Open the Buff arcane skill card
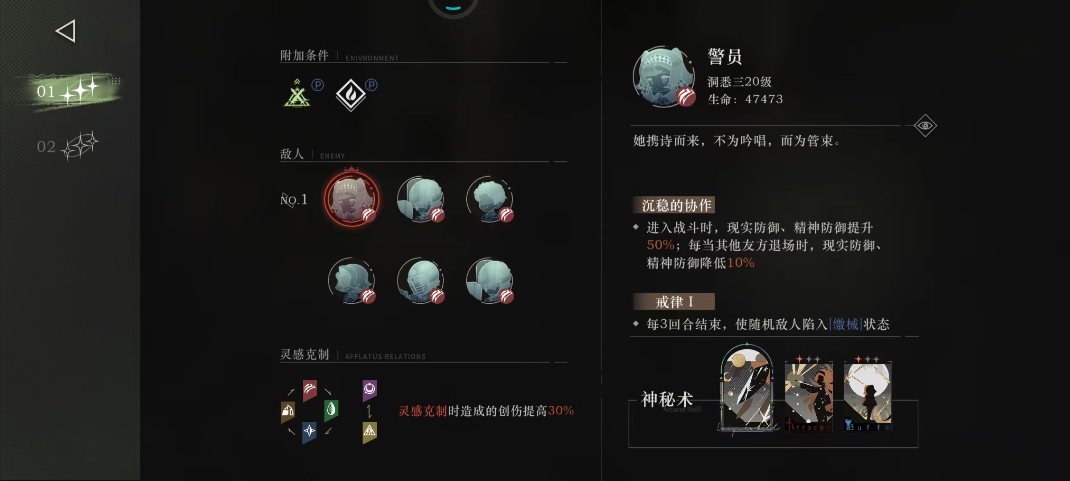1070x481 pixels. [868, 395]
